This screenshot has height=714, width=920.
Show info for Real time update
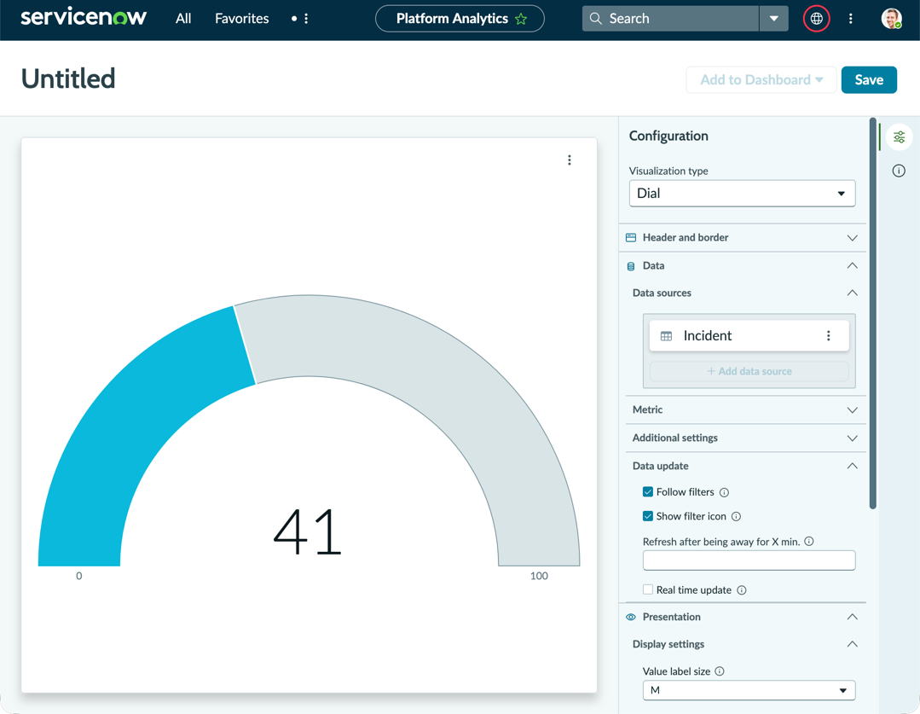coord(742,590)
